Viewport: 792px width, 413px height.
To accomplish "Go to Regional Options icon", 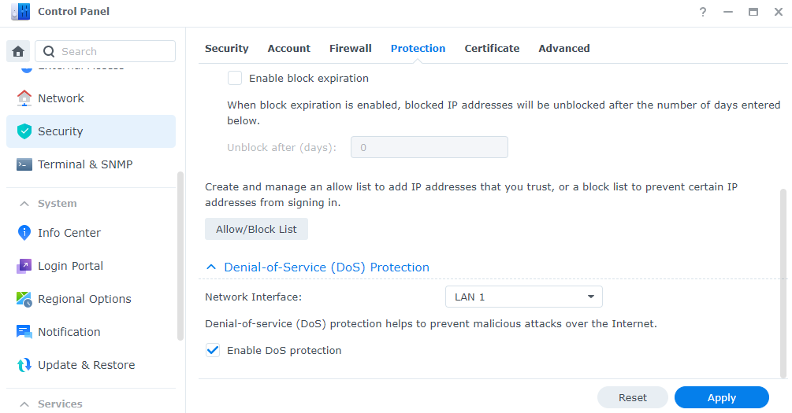I will (24, 299).
